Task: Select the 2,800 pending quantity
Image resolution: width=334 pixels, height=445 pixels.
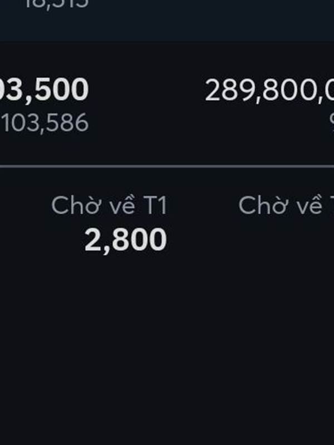Action: click(126, 240)
